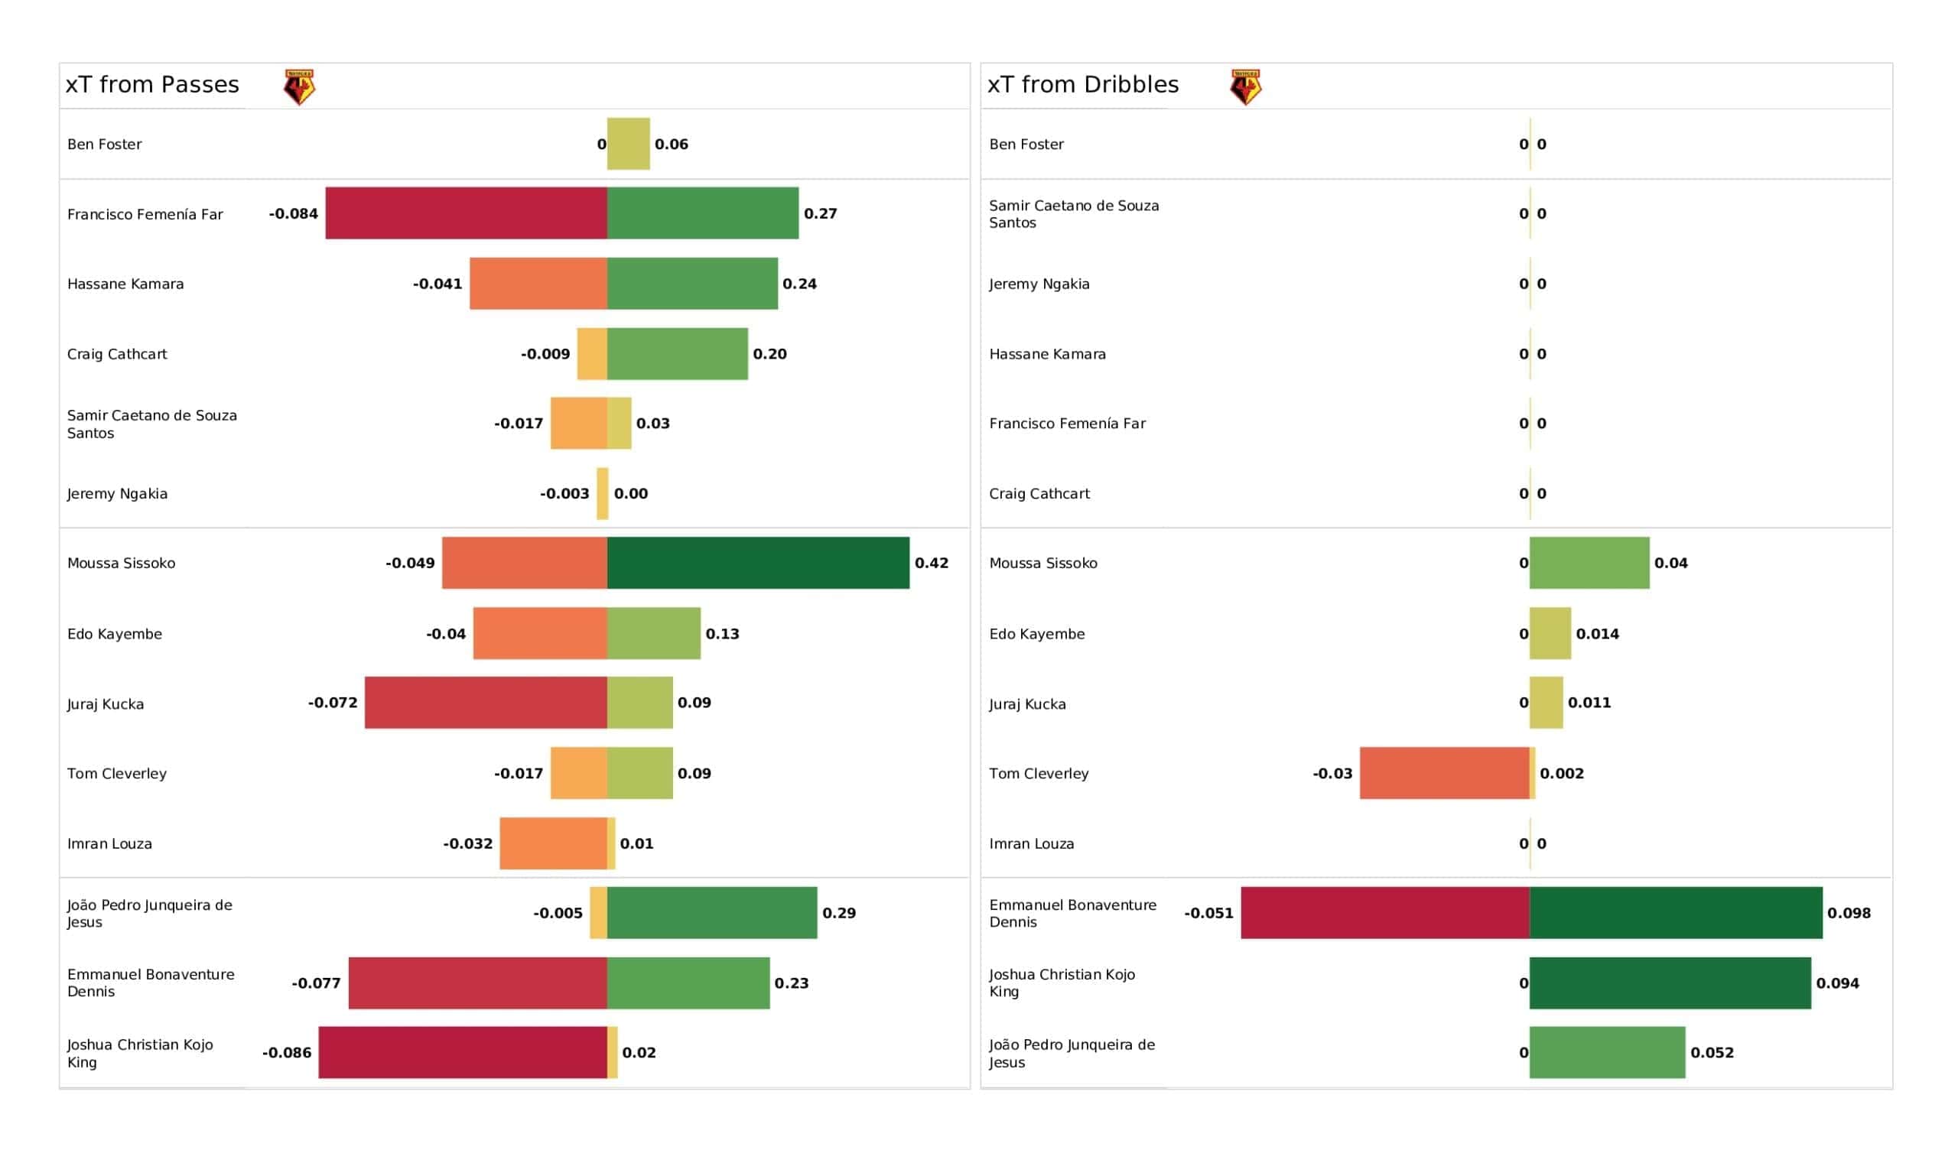
Task: Click the xT from Passes title
Action: [x=152, y=85]
